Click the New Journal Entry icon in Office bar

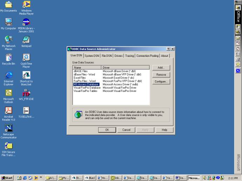click(238, 59)
